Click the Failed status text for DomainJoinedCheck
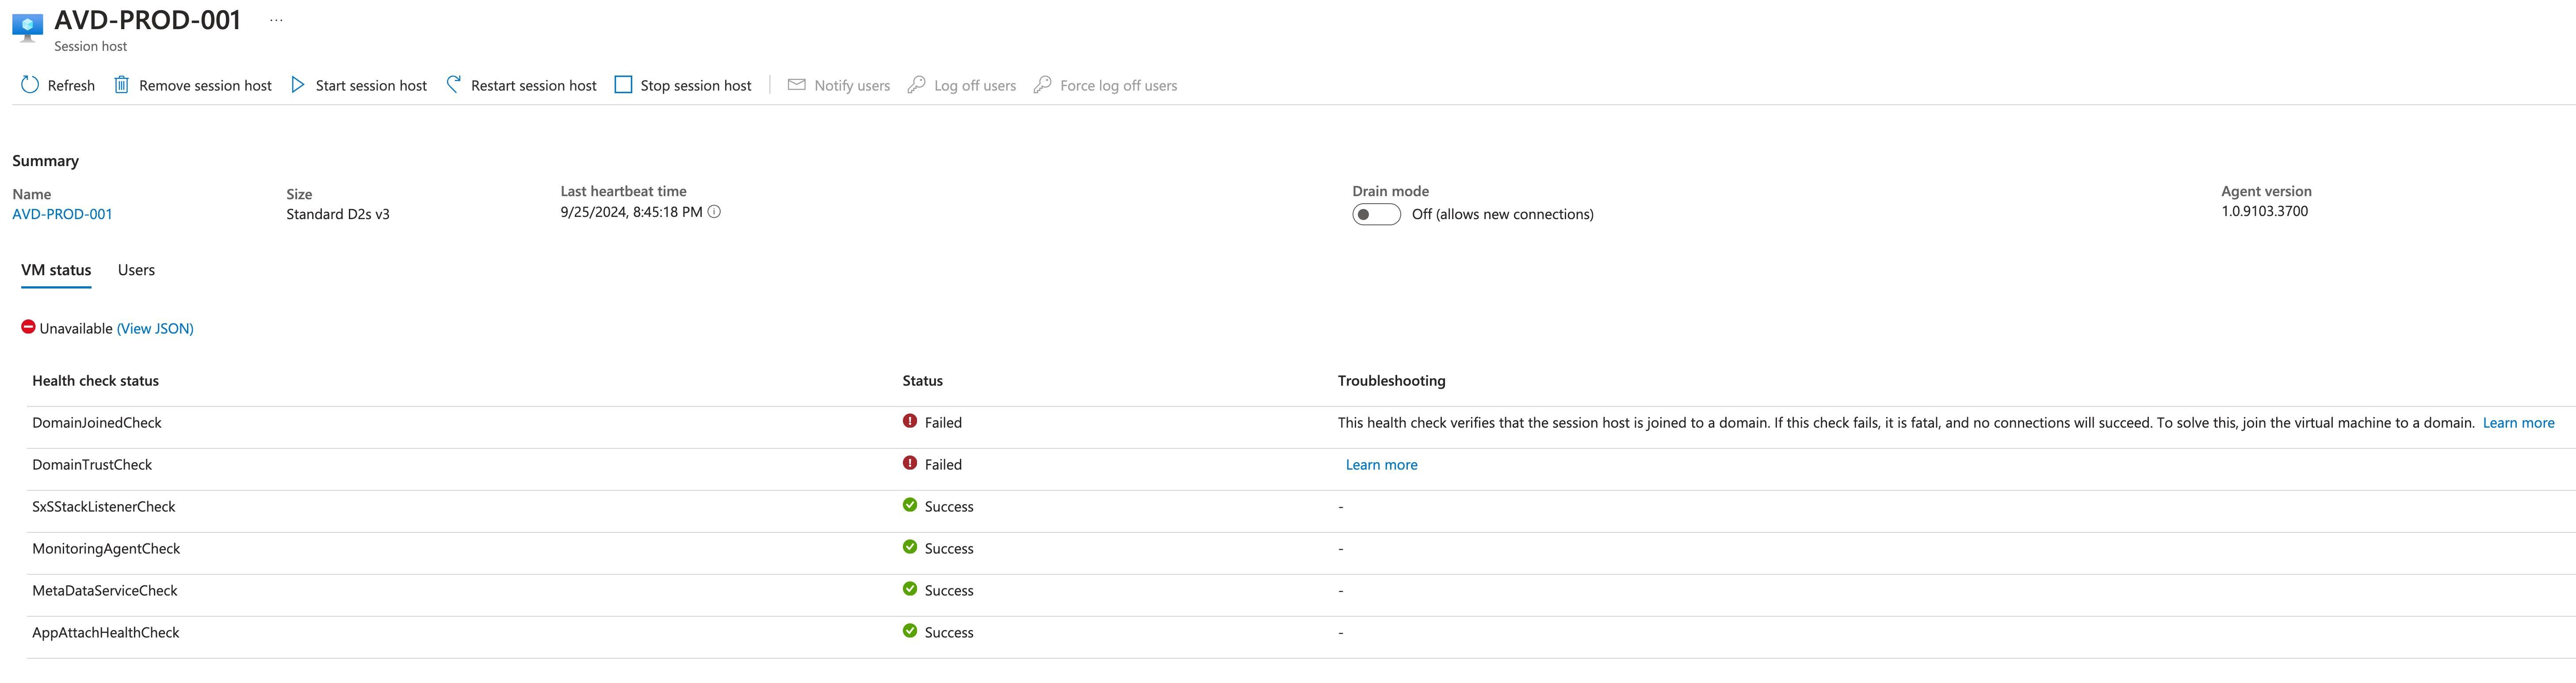 click(x=943, y=422)
